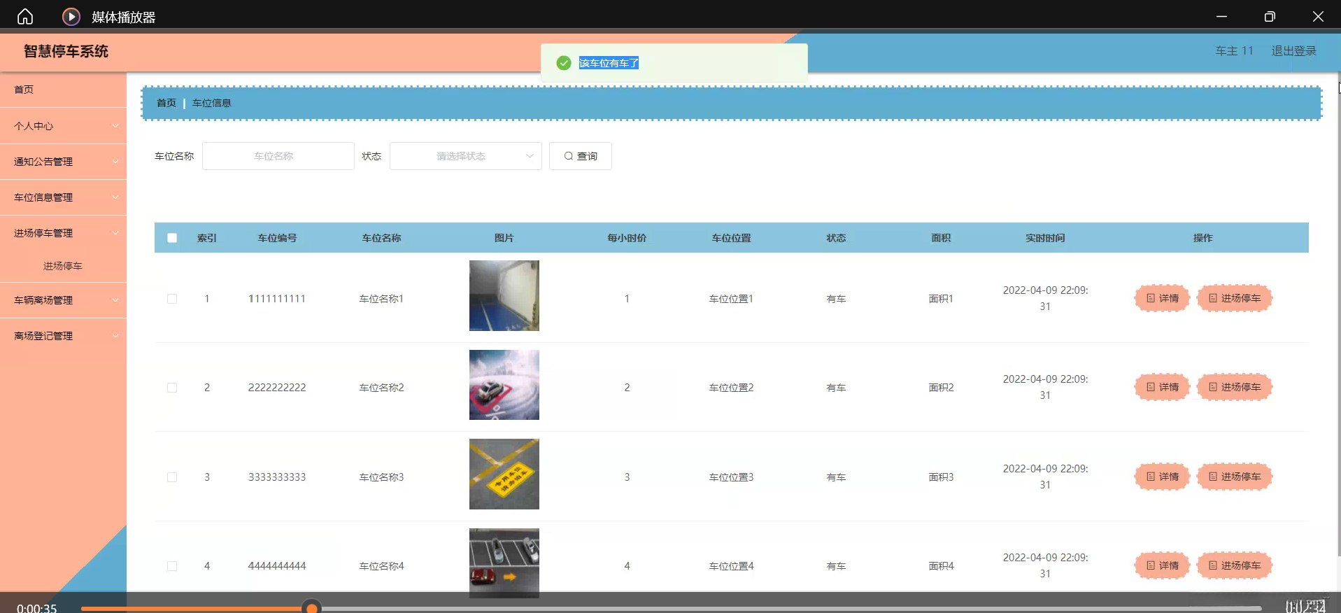Click the 实时时间 column header
The width and height of the screenshot is (1341, 613).
click(1045, 238)
